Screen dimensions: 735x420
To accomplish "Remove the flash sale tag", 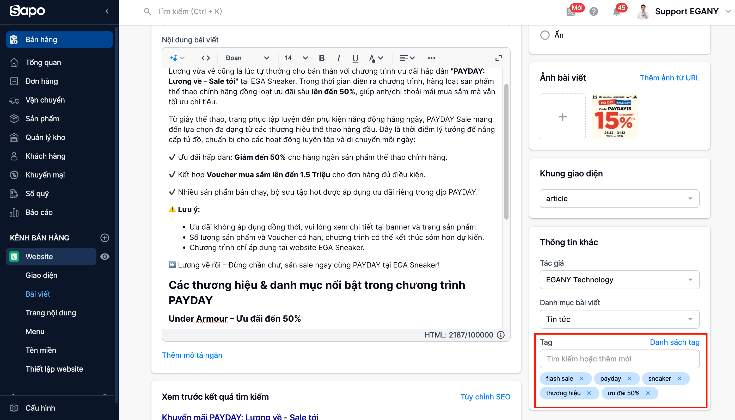I will (x=581, y=378).
